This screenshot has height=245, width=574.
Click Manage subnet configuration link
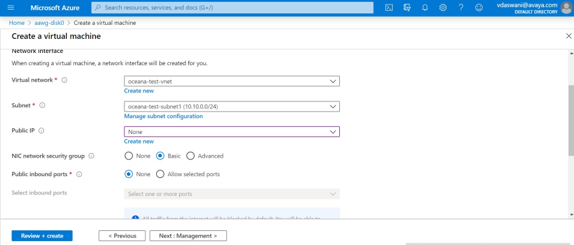(x=163, y=116)
